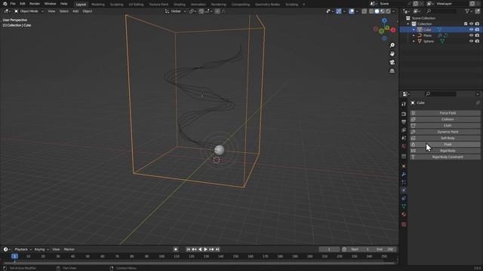Image resolution: width=483 pixels, height=271 pixels.
Task: Open Object Constraint properties tab icon
Action: click(404, 198)
